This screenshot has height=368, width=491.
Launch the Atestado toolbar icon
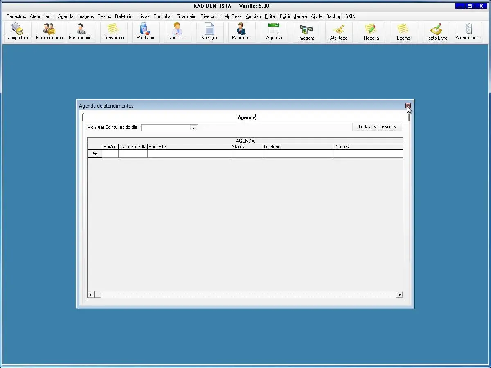(x=339, y=32)
